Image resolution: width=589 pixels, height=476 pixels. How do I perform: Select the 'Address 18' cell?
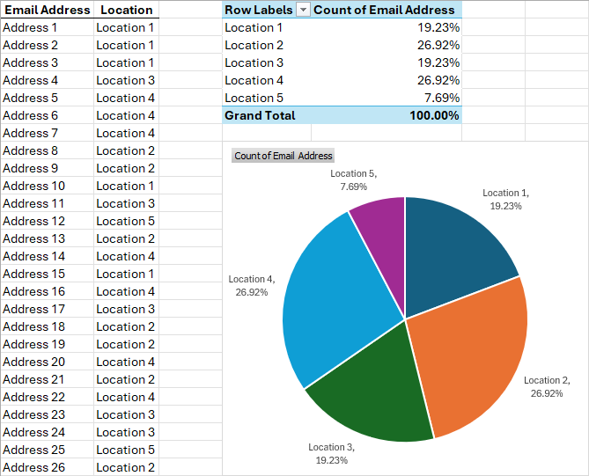point(47,327)
